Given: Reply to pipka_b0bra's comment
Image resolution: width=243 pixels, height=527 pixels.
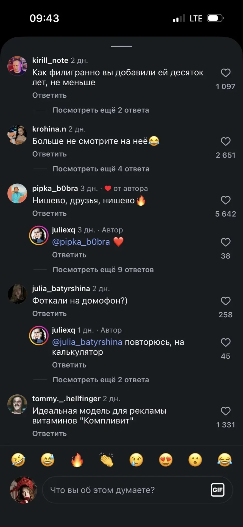Looking at the screenshot, I should click(49, 214).
